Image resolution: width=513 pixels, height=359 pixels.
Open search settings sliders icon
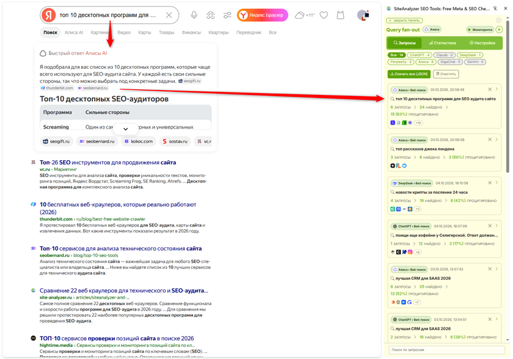point(227,15)
